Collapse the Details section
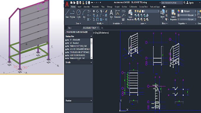The image size is (201, 113). (x=91, y=62)
